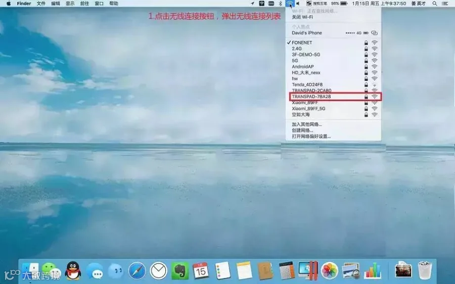Open the 窗口 menu

99,4
